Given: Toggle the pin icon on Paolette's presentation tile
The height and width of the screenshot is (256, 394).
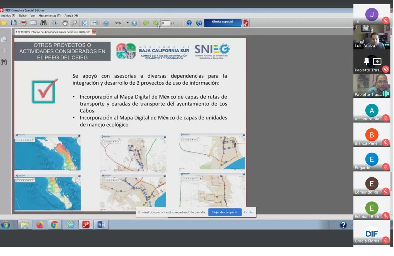Looking at the screenshot, I should [366, 62].
